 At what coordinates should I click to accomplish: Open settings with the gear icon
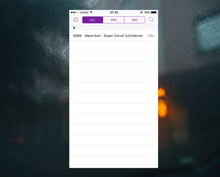(x=76, y=20)
